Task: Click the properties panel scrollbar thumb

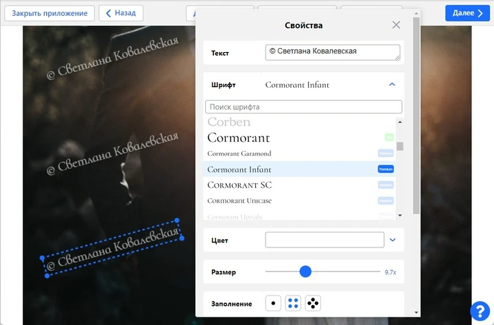Action: (416, 116)
